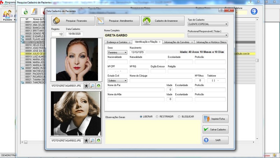This screenshot has height=158, width=280.
Task: Click the Cadastro de Anamnese button
Action: pos(163,21)
